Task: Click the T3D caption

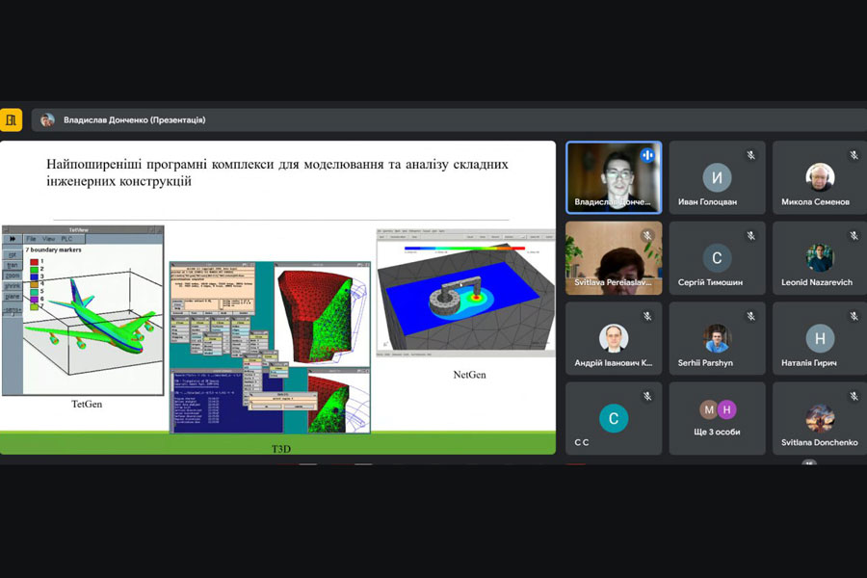Action: [x=281, y=449]
